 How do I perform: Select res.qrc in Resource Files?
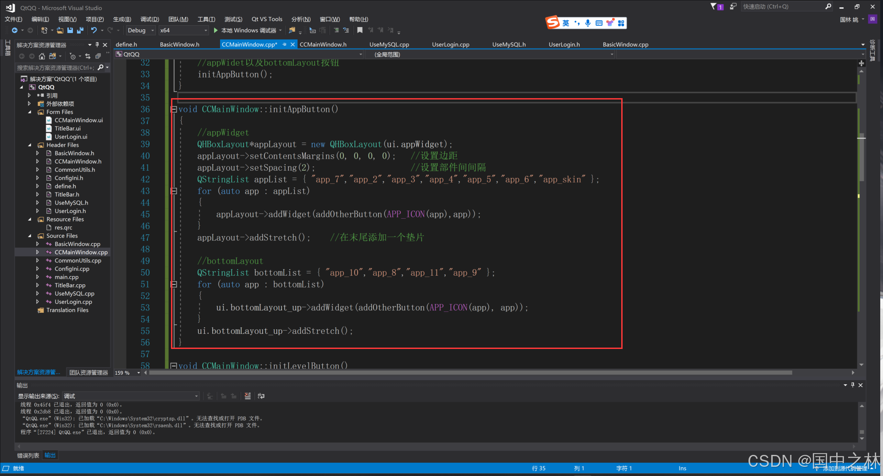pos(63,227)
